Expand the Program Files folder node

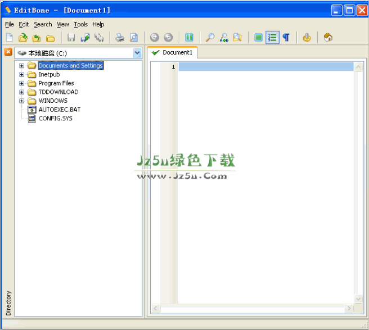(x=21, y=83)
